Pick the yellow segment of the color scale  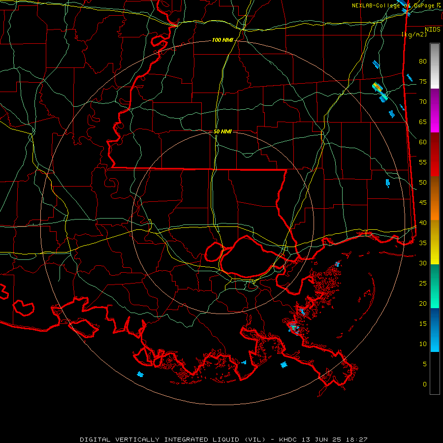coord(435,242)
